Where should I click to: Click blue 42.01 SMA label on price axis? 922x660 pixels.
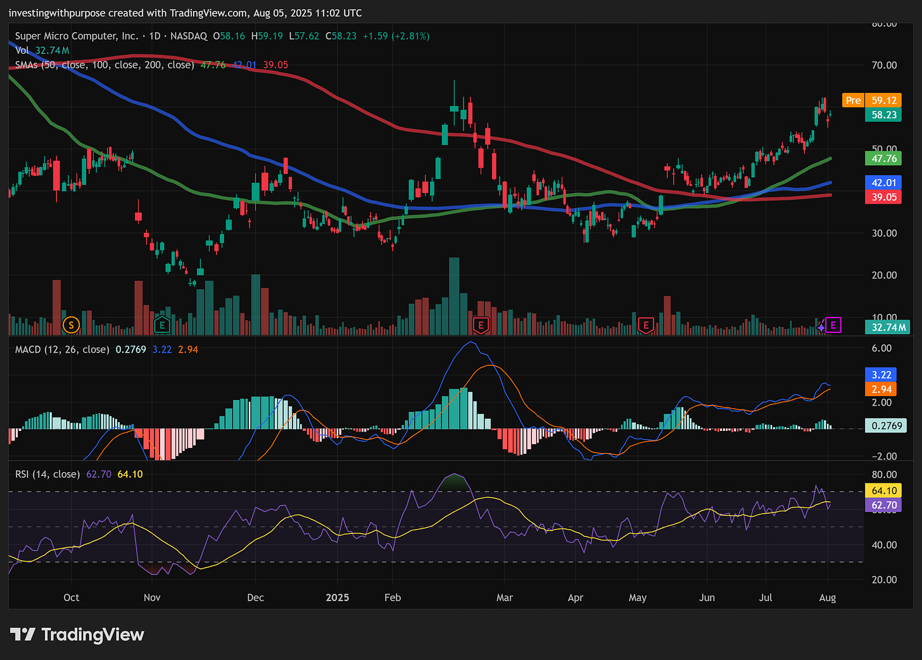tap(884, 182)
